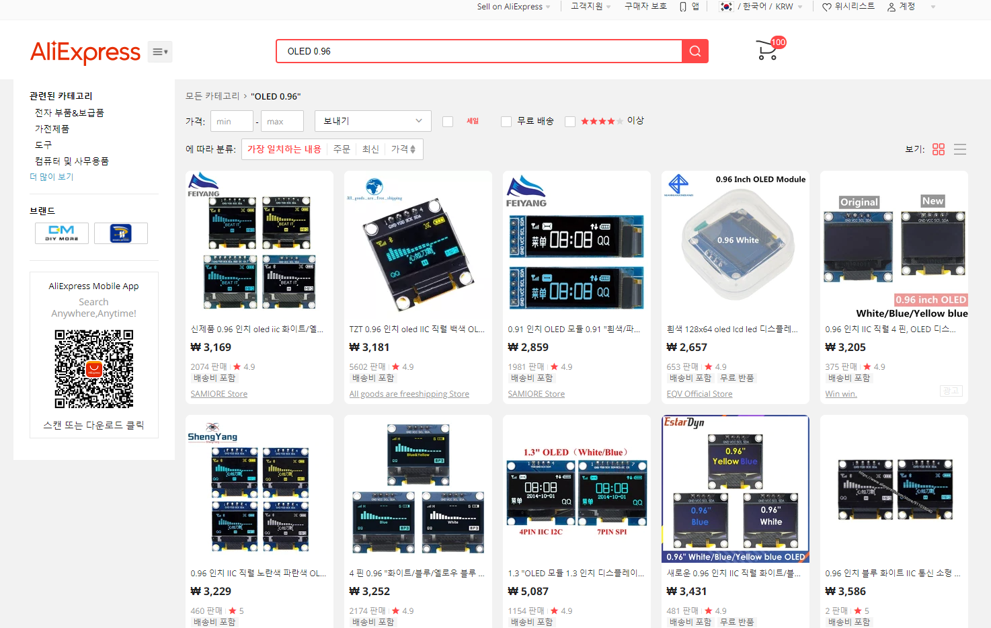Screen dimensions: 991x628
Task: Open Win win. store link
Action: 841,394
